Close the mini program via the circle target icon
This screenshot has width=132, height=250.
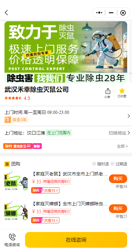click(123, 13)
